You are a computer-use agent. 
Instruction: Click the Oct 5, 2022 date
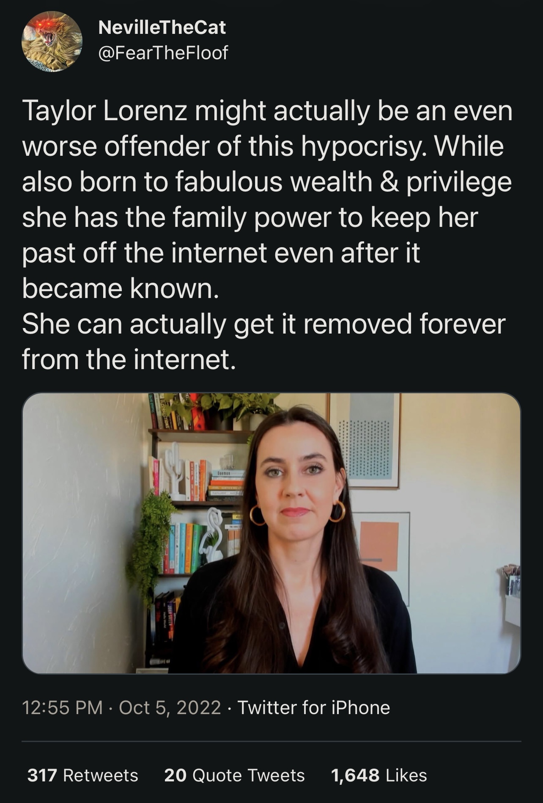click(x=170, y=707)
